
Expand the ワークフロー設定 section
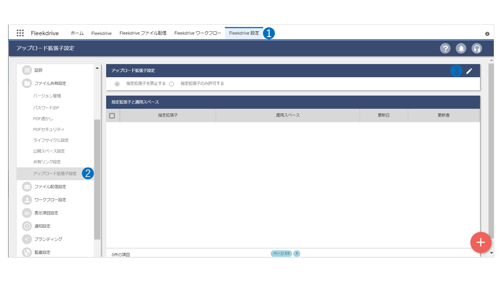[x=50, y=200]
